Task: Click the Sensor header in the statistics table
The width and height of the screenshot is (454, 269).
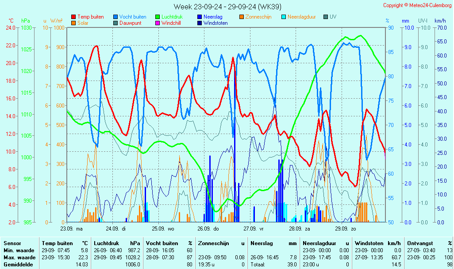Action: [x=12, y=243]
